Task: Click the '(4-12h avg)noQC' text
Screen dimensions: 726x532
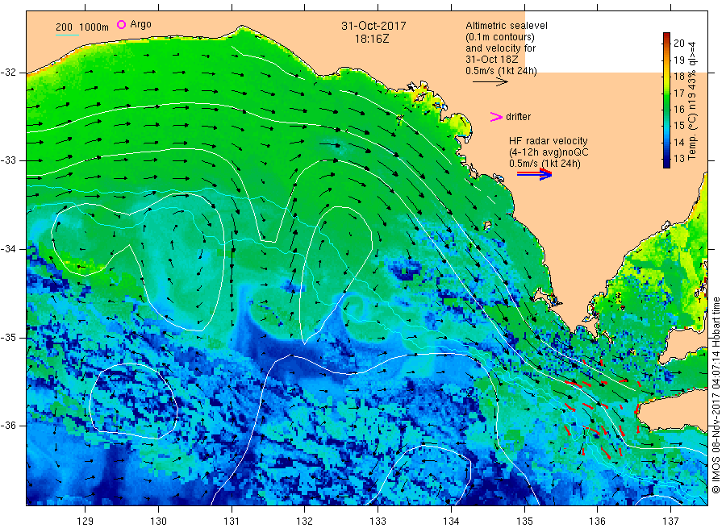Action: 549,152
